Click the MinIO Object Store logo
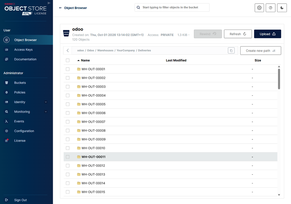291x204 pixels. click(25, 9)
